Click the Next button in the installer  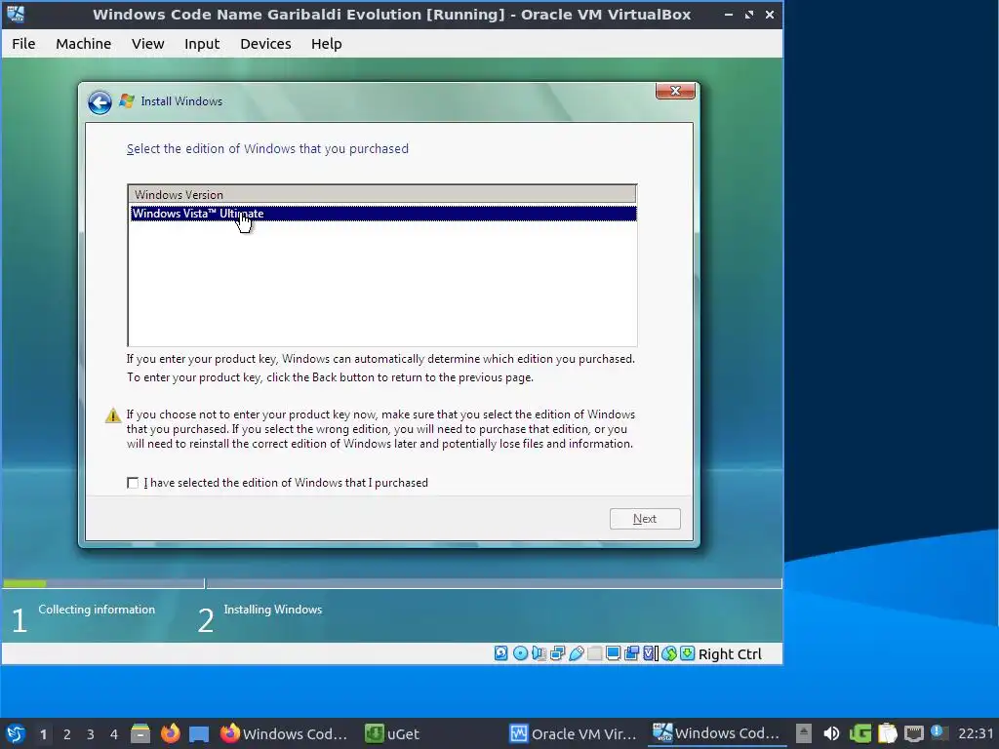(x=645, y=519)
